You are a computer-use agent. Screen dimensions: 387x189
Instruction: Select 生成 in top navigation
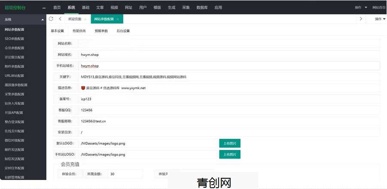point(171,7)
